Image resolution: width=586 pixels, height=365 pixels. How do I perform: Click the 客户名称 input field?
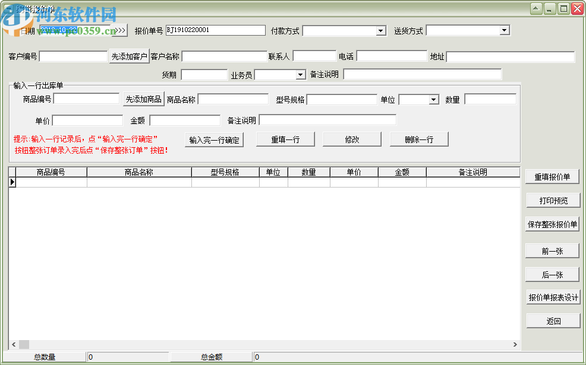225,56
